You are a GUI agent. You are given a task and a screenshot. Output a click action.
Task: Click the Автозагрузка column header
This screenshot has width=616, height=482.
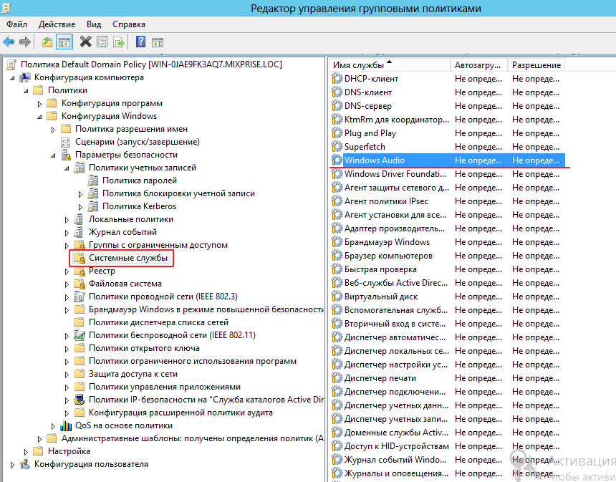[x=478, y=65]
